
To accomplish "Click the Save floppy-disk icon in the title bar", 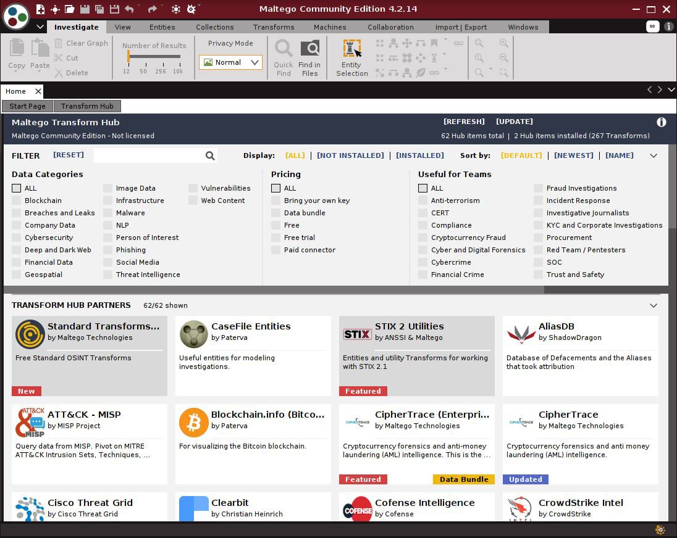I will pyautogui.click(x=85, y=9).
